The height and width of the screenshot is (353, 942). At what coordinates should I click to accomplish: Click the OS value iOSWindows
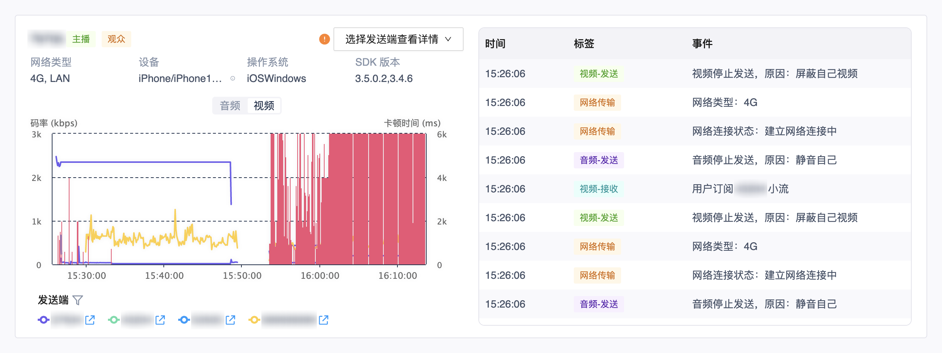(276, 78)
